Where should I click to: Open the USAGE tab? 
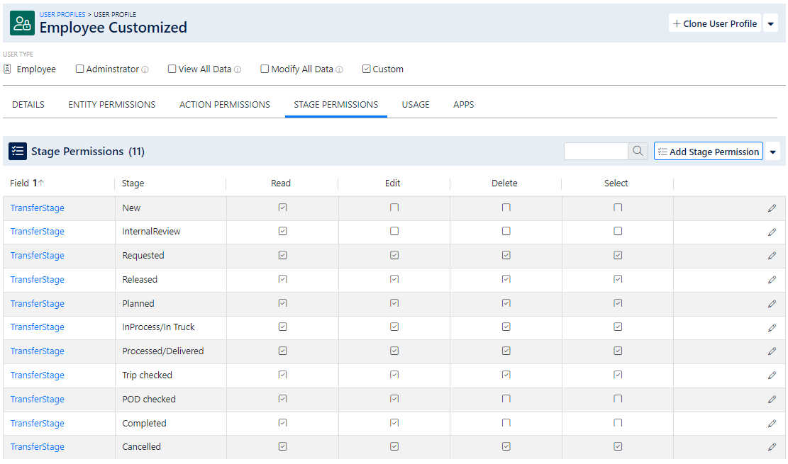[x=416, y=104]
